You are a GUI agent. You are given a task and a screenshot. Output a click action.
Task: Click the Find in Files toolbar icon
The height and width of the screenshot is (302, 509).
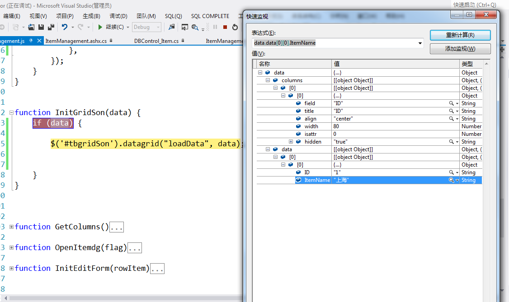pos(171,27)
